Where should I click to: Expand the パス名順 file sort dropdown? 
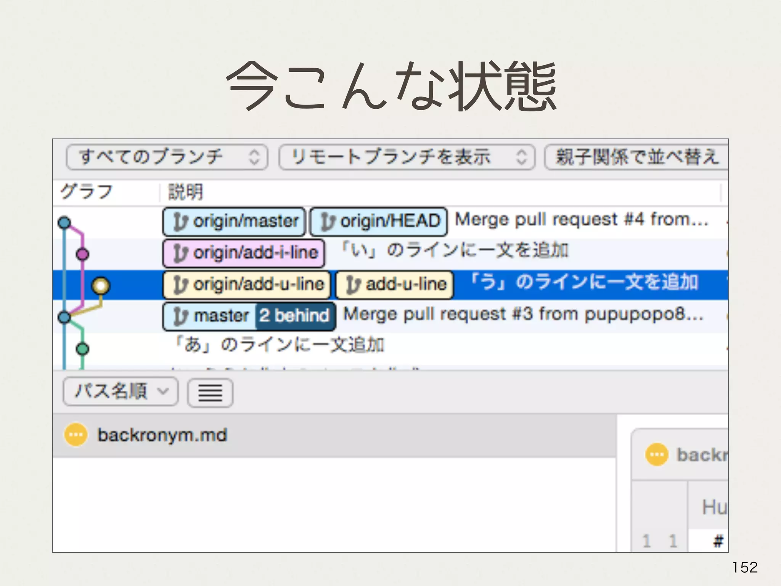120,391
